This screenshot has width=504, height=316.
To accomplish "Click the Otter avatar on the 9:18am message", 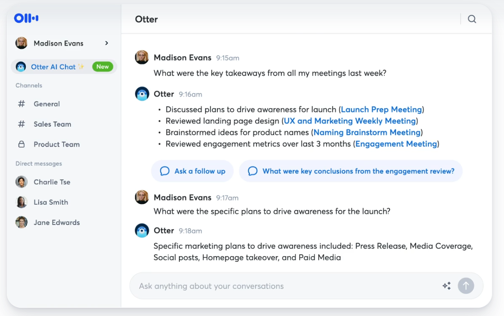I will (142, 230).
